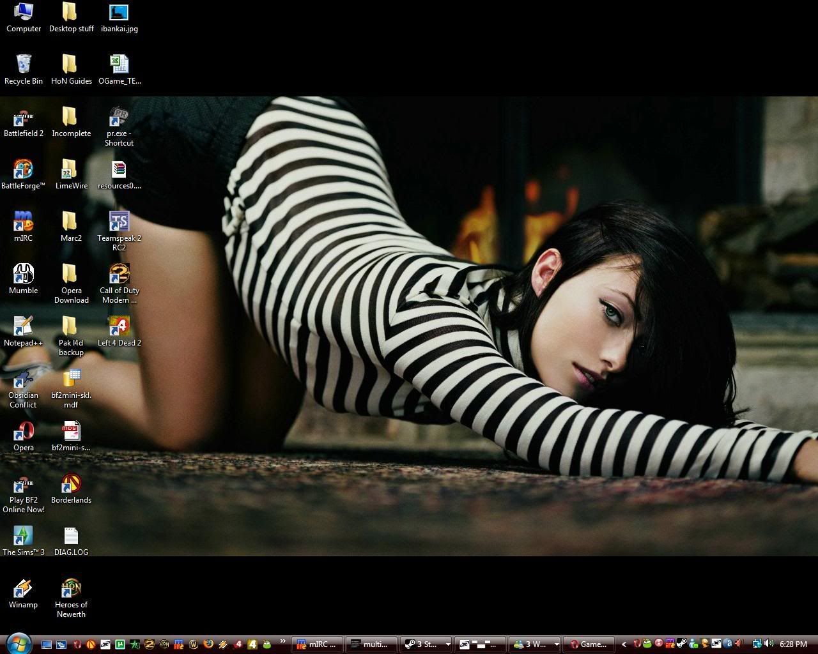Open Winamp desktop shortcut
Viewport: 818px width, 654px height.
(24, 593)
